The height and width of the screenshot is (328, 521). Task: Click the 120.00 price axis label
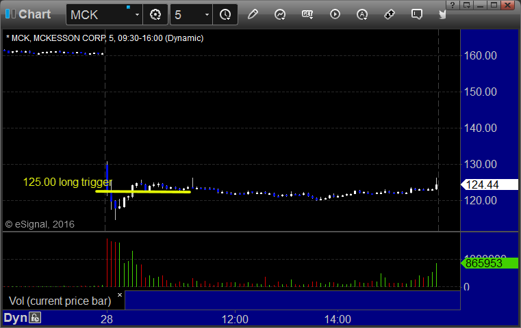[480, 200]
